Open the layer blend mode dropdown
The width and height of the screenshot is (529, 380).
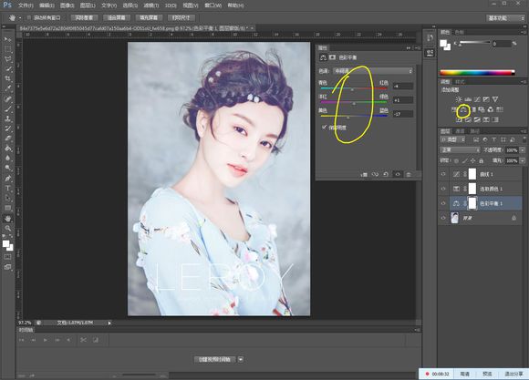tap(460, 149)
